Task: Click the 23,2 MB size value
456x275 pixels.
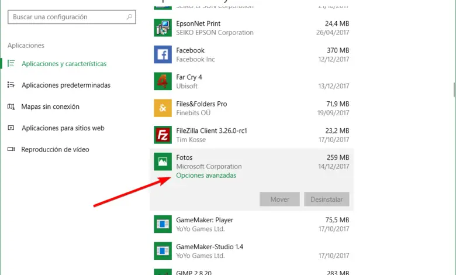Action: 337,130
